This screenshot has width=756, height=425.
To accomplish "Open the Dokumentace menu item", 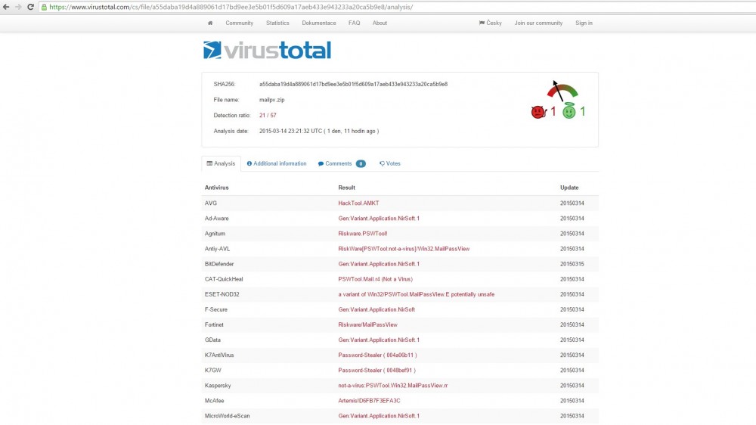I will [x=318, y=23].
